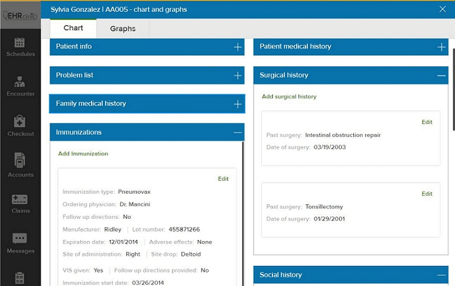The height and width of the screenshot is (286, 455).
Task: Expand the Problem list section
Action: point(238,76)
